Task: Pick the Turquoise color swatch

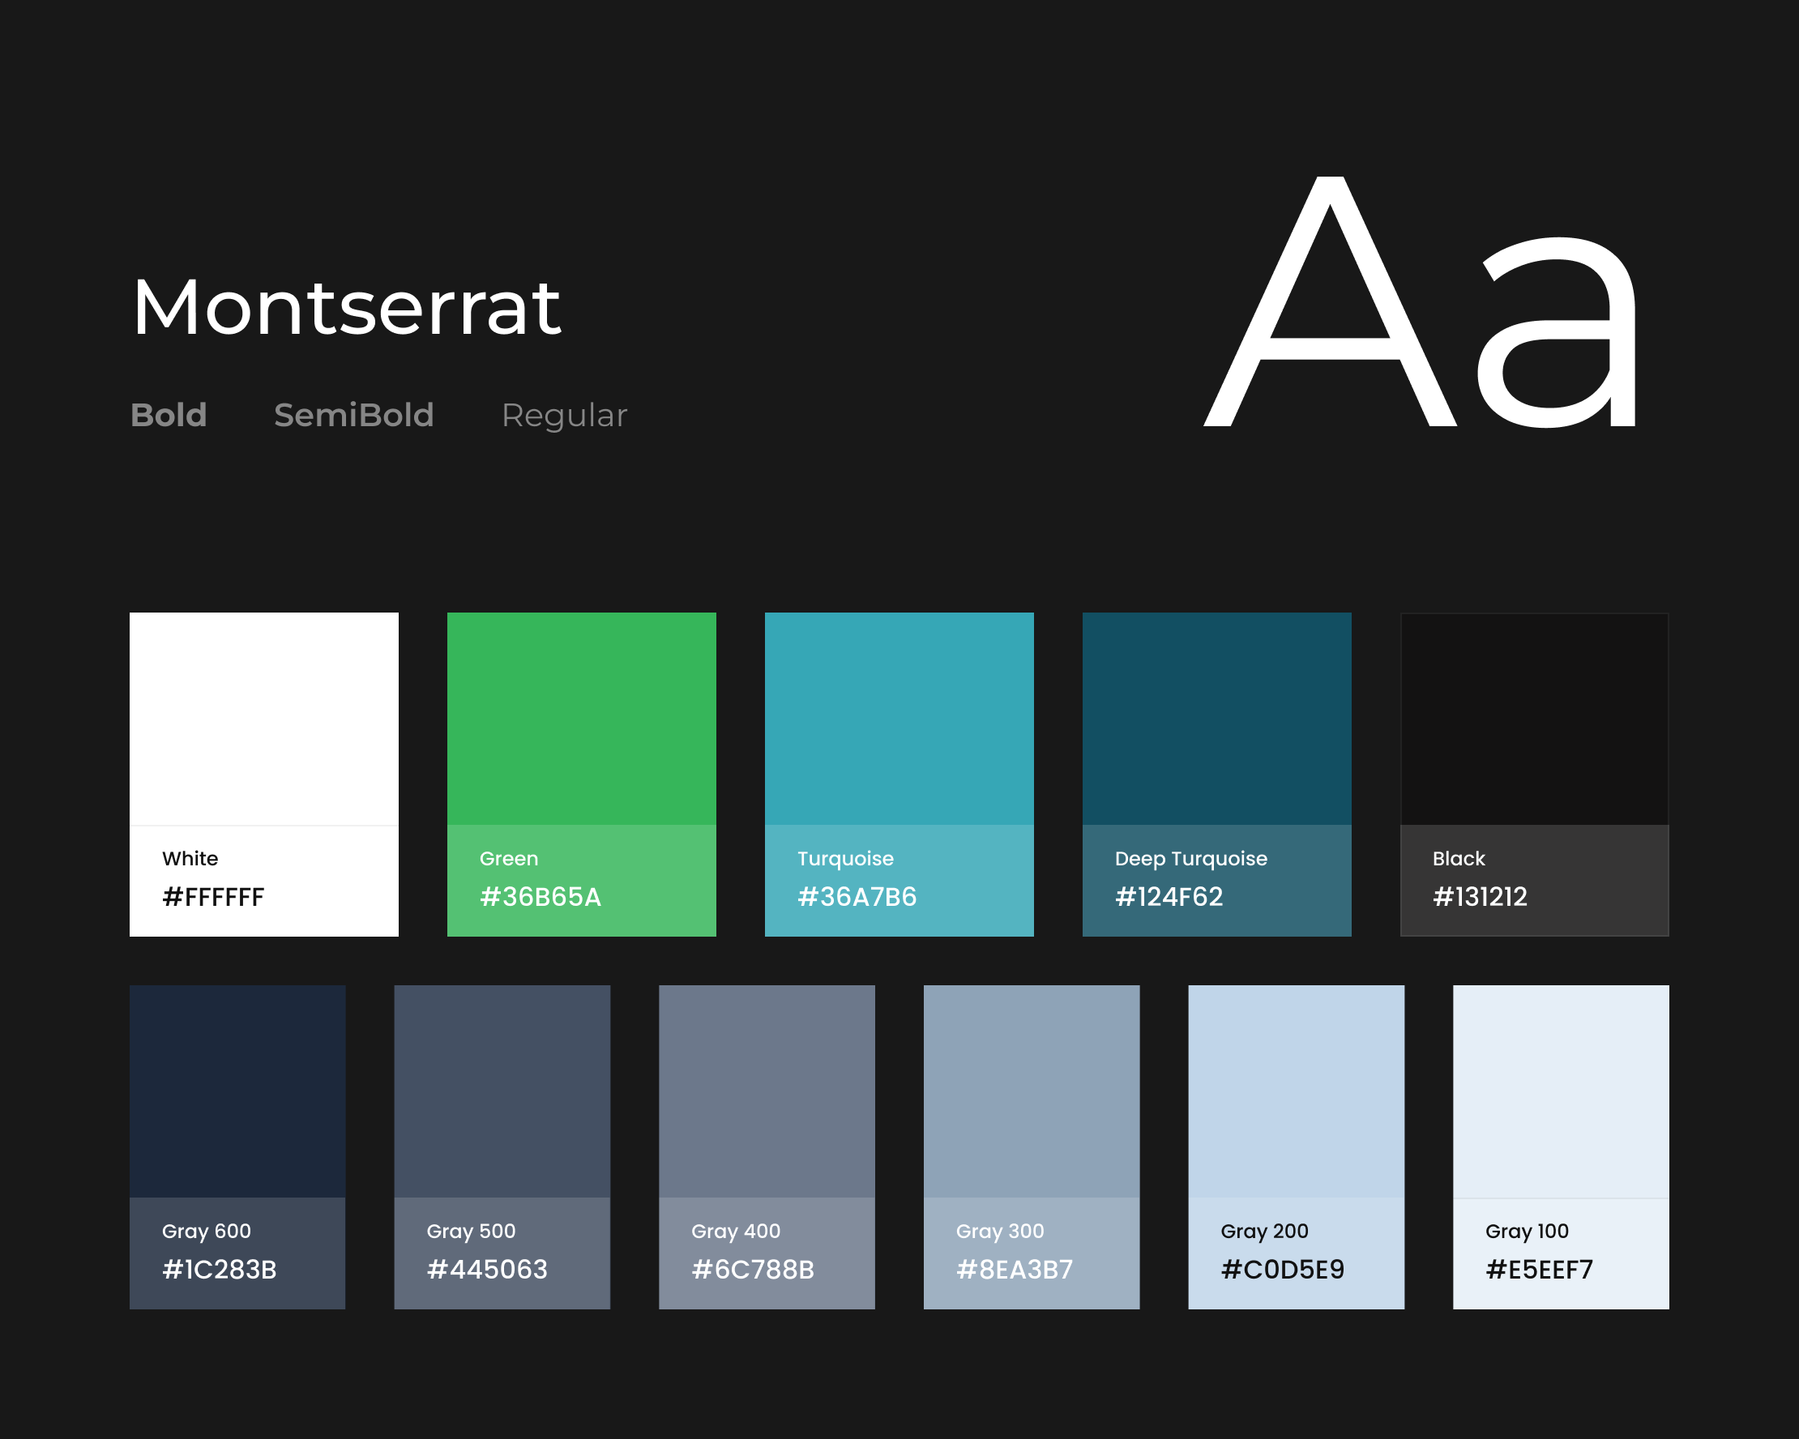Action: (x=899, y=719)
